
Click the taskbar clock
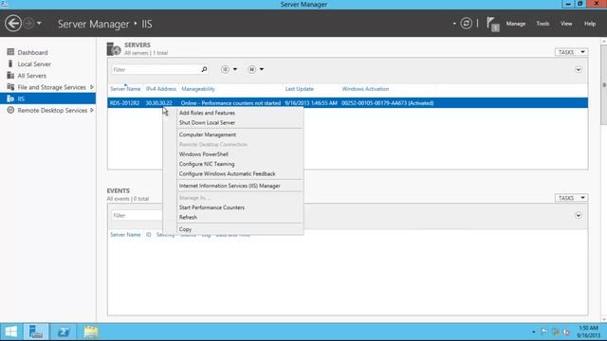pos(588,332)
